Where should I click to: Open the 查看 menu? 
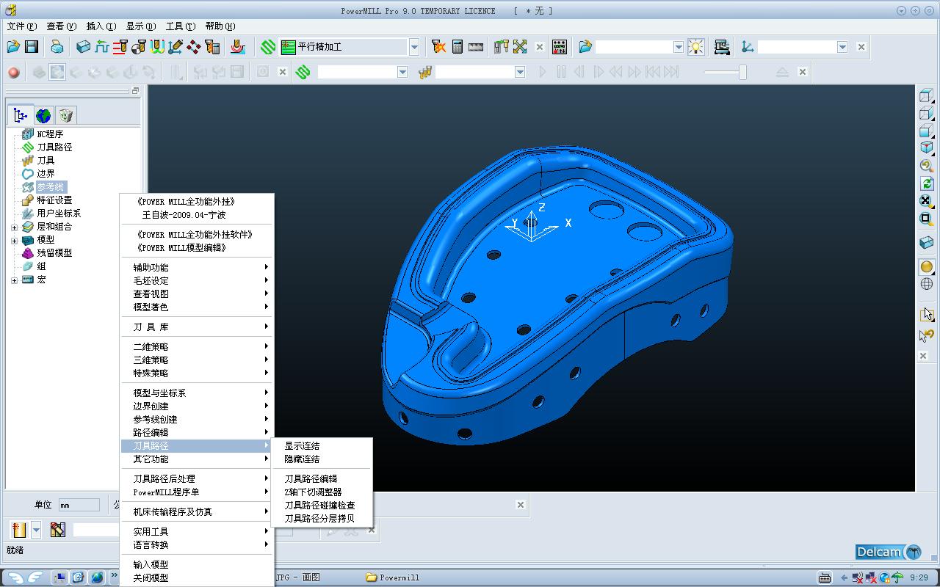pyautogui.click(x=61, y=26)
